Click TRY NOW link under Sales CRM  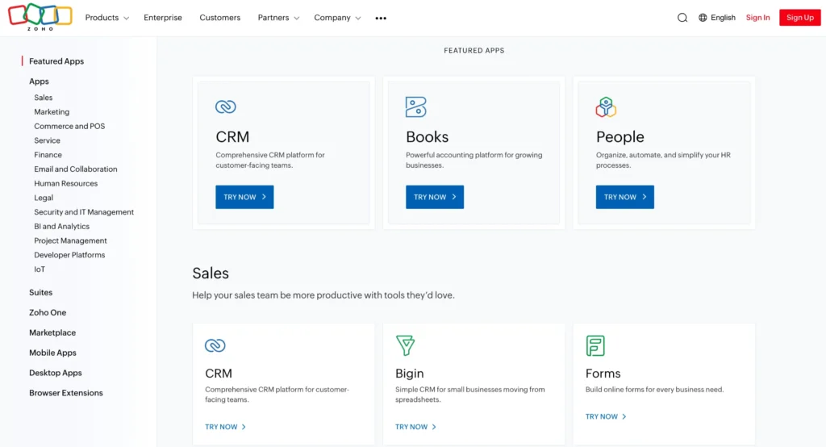coord(226,427)
